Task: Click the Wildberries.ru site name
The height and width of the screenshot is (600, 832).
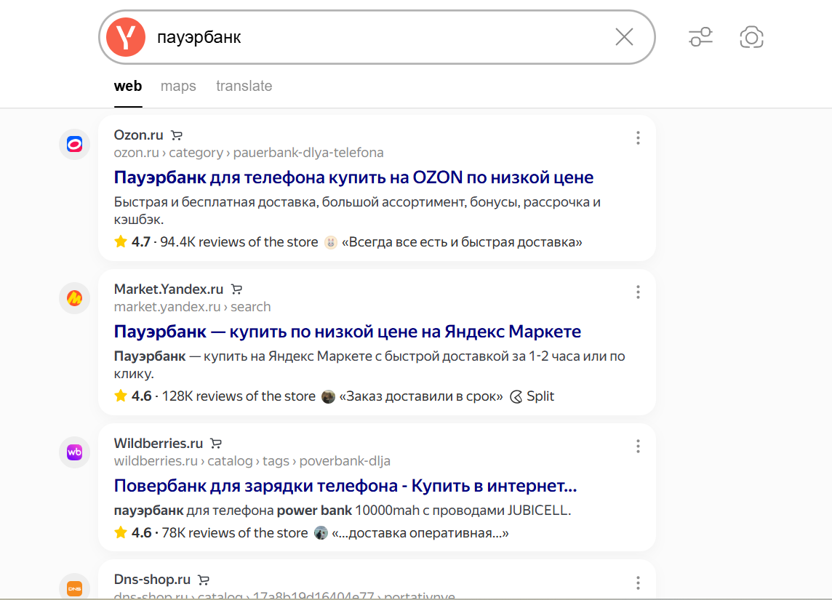Action: (159, 443)
